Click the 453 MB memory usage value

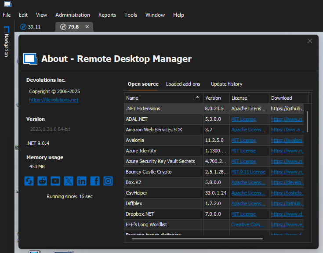[37, 166]
